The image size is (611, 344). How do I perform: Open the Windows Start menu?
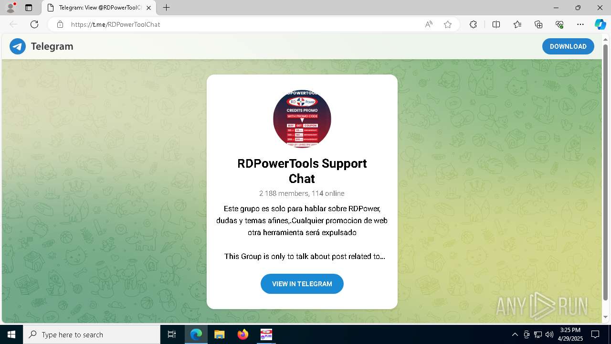(11, 334)
